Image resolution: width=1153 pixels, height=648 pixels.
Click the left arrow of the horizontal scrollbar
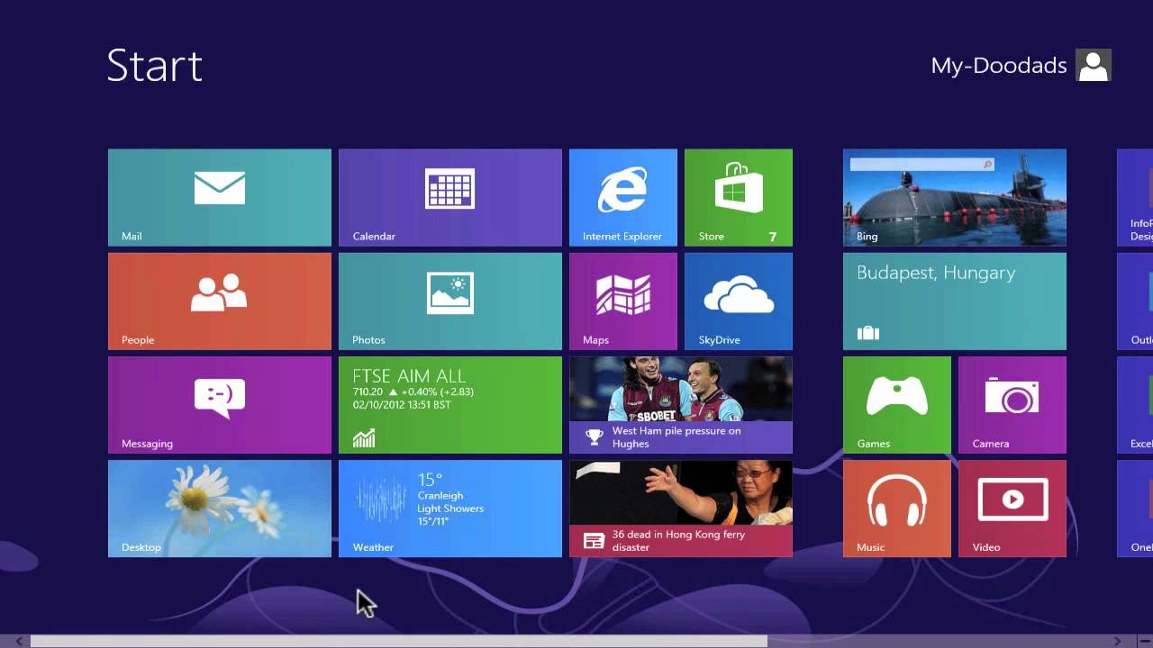point(19,641)
